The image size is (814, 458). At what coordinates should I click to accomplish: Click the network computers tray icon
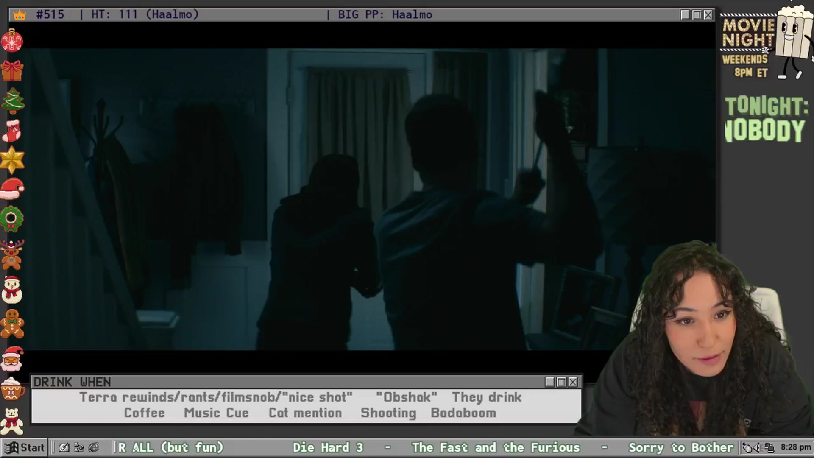tap(769, 447)
